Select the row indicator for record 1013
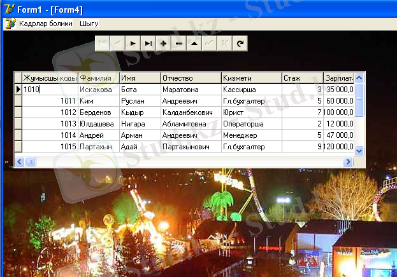The height and width of the screenshot is (277, 397). 18,124
